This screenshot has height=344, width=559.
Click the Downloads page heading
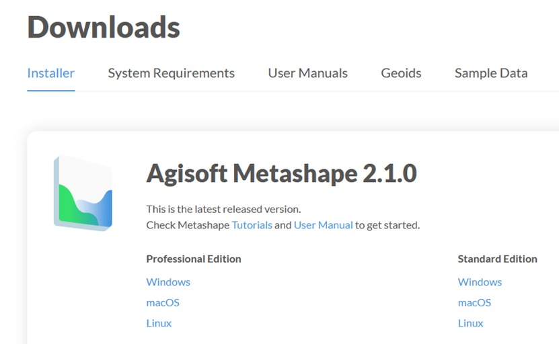click(104, 27)
